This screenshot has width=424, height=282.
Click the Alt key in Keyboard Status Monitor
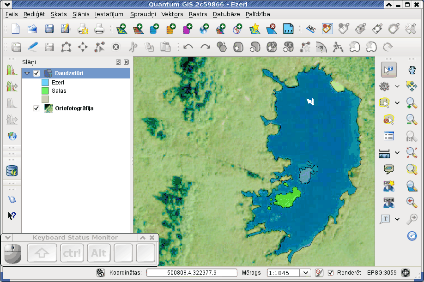coord(99,253)
